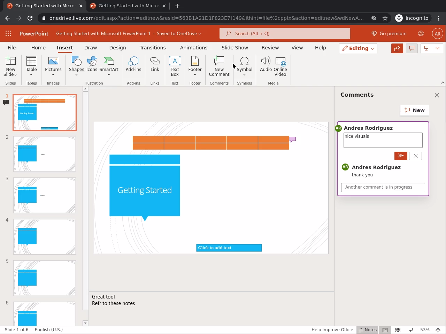Bookmark this page with star
Viewport: 446px width, 334px height.
point(385,18)
